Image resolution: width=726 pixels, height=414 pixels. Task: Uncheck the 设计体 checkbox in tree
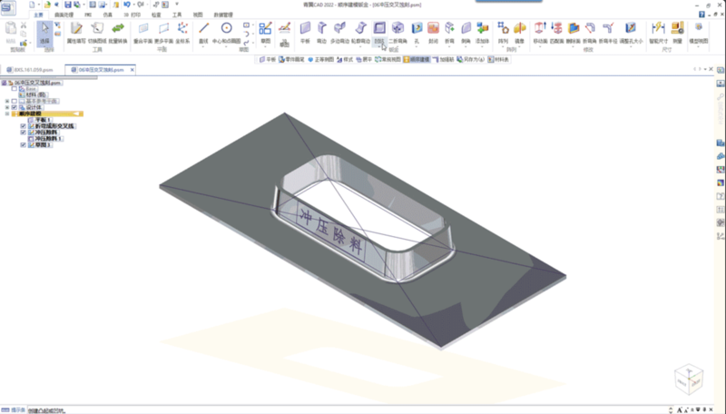[15, 107]
